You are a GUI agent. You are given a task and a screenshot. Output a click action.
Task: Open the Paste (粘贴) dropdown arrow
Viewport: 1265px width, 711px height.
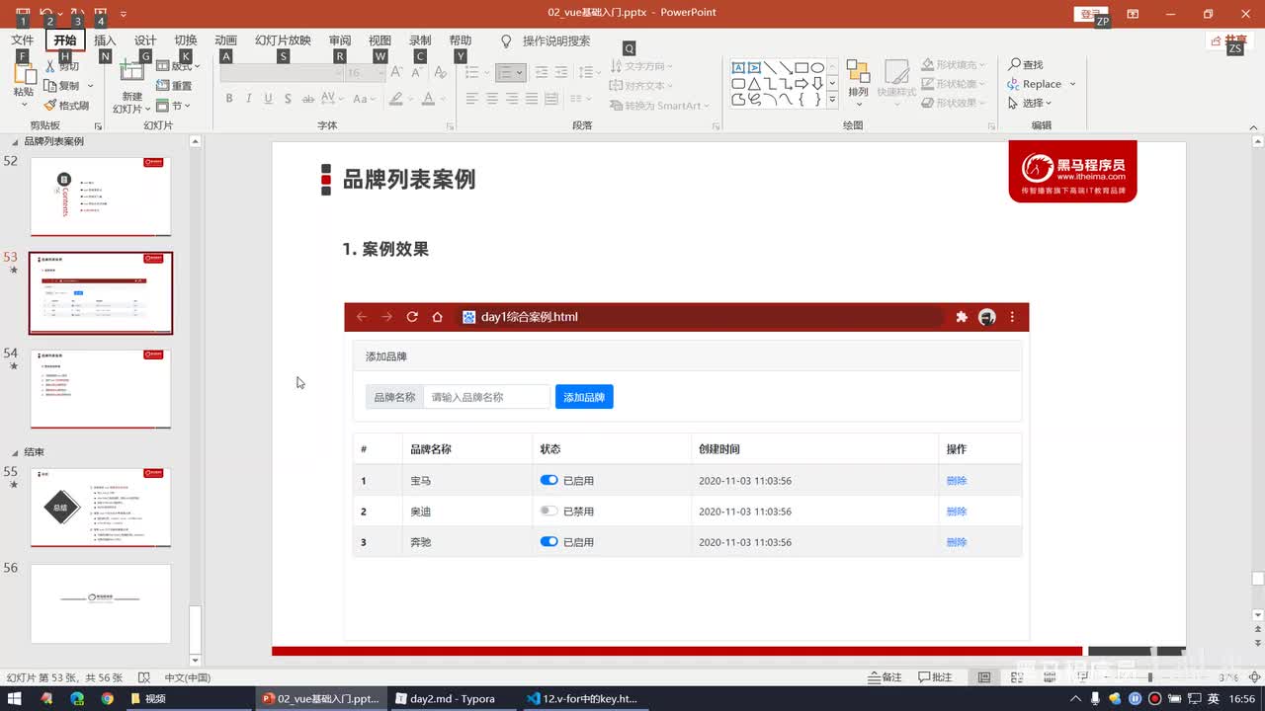tap(24, 105)
